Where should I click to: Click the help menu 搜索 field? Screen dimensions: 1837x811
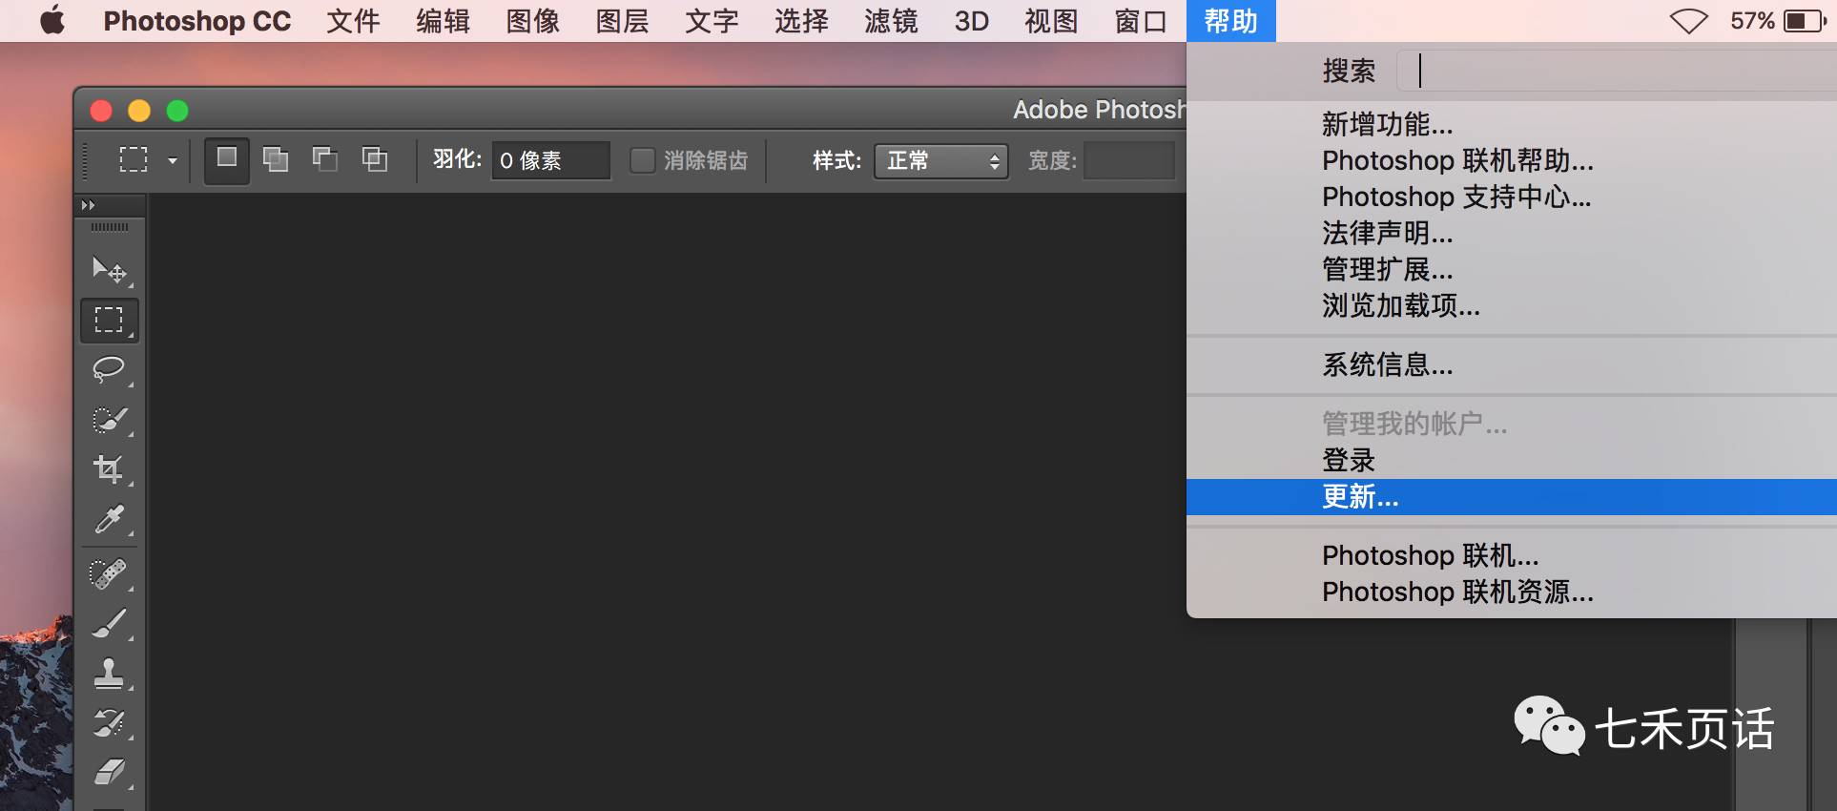(x=1616, y=71)
